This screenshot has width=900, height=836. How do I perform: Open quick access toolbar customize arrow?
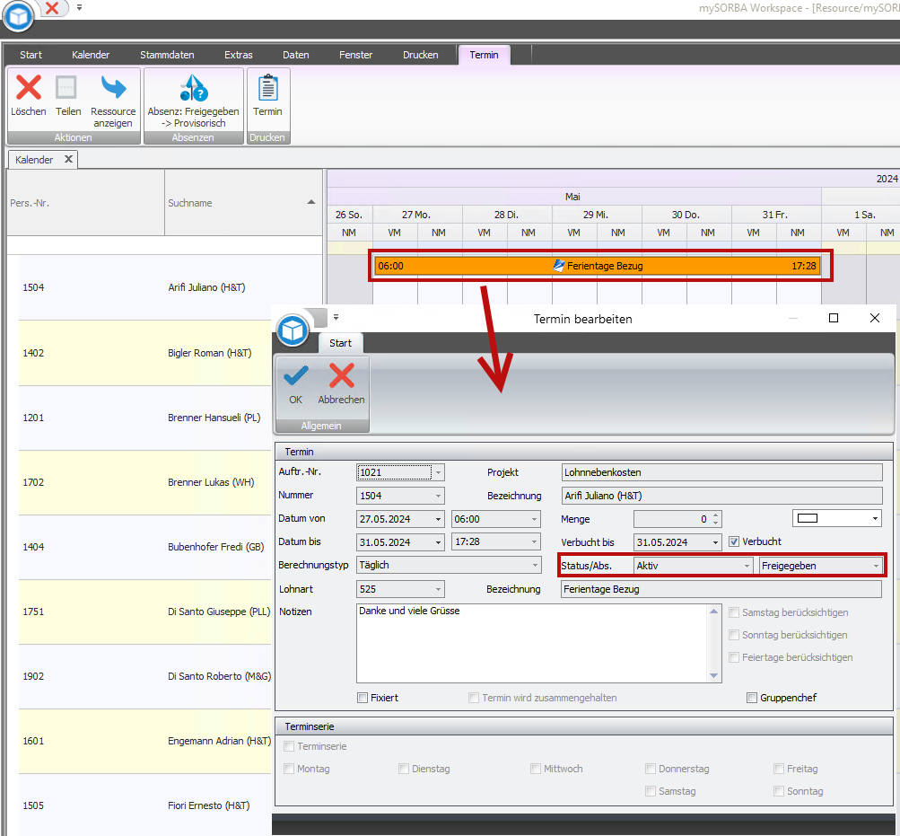tap(79, 8)
